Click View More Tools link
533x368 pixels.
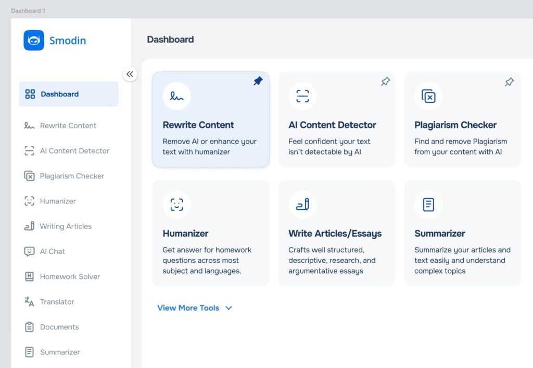pyautogui.click(x=188, y=308)
